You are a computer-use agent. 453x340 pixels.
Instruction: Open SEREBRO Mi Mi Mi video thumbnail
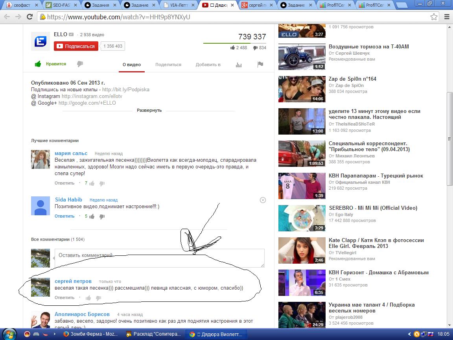tap(302, 218)
